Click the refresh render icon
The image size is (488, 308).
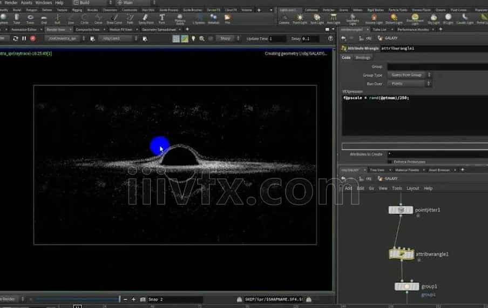15,38
